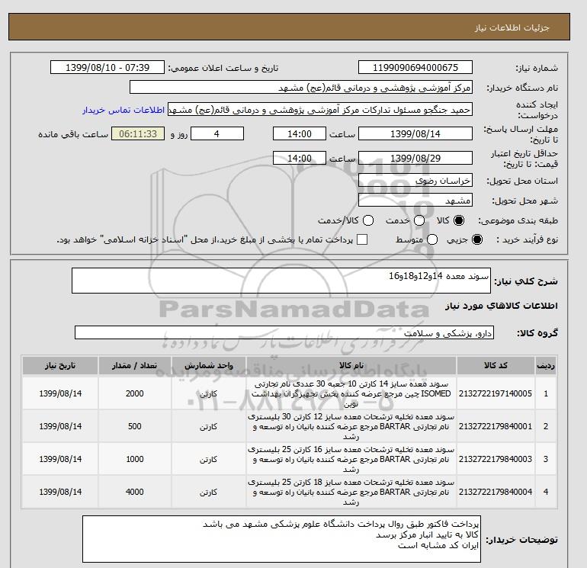
Task: Click the delivery province field خراسان رضوی
Action: point(415,181)
